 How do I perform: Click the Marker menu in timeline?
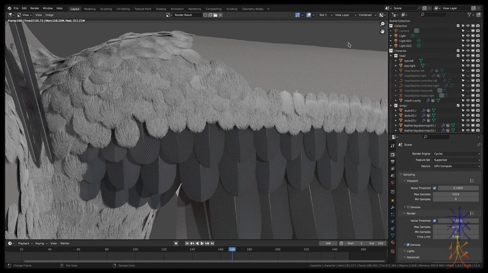coord(65,243)
